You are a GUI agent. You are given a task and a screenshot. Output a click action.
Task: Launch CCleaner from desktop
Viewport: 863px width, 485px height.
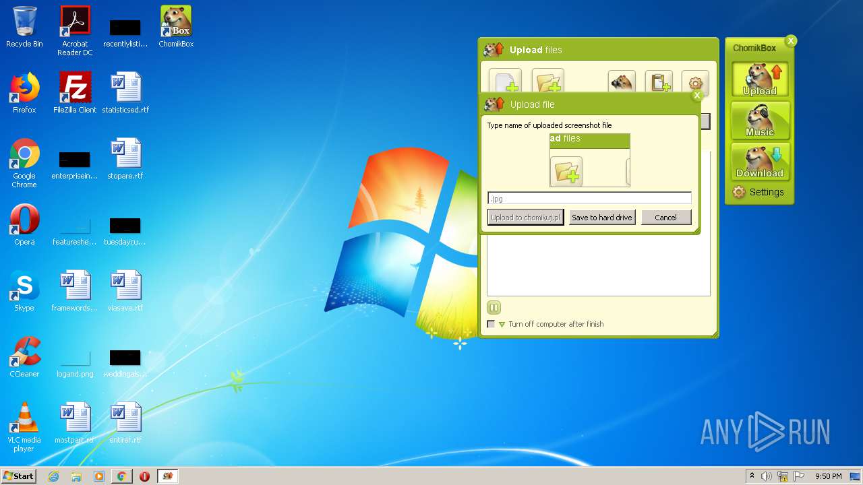24,358
